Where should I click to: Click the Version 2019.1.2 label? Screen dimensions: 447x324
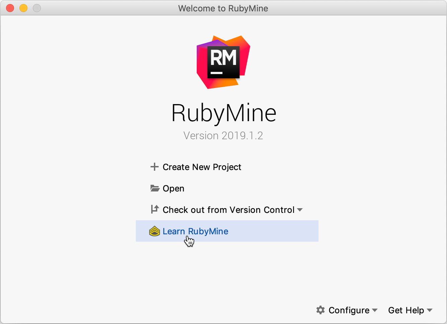223,136
